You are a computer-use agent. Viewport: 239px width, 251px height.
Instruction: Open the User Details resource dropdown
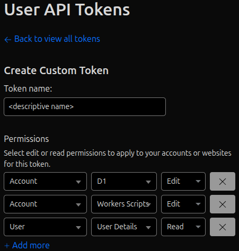(124, 227)
